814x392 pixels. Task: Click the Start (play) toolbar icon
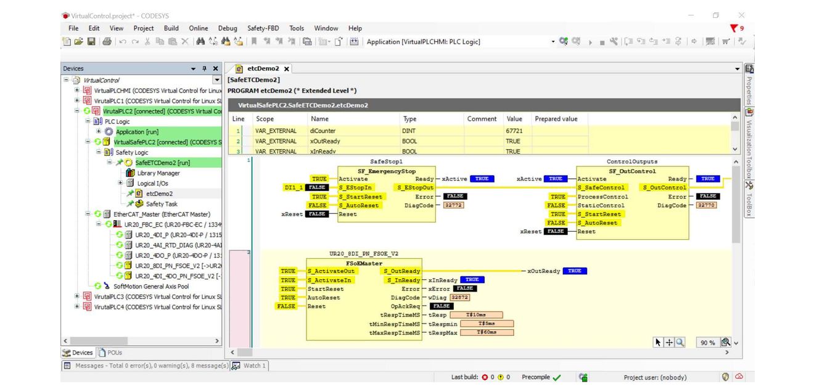coord(590,43)
